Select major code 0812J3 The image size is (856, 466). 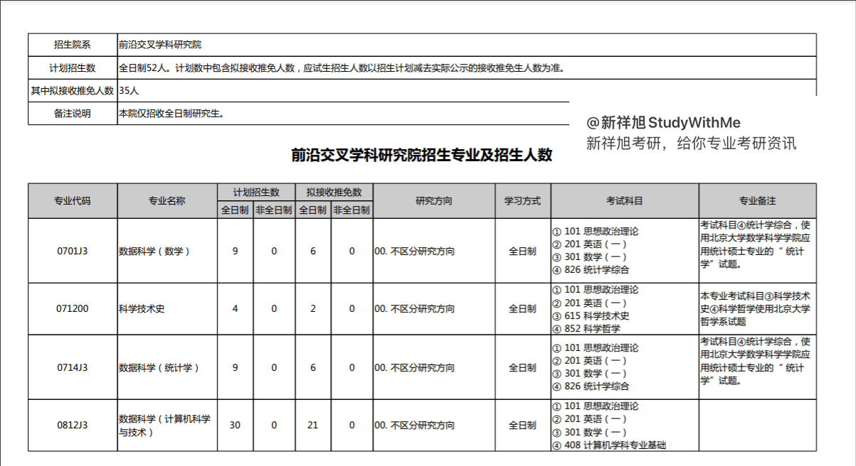point(73,426)
